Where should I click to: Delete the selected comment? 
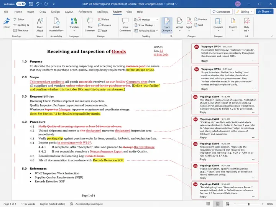pyautogui.click(x=103, y=20)
